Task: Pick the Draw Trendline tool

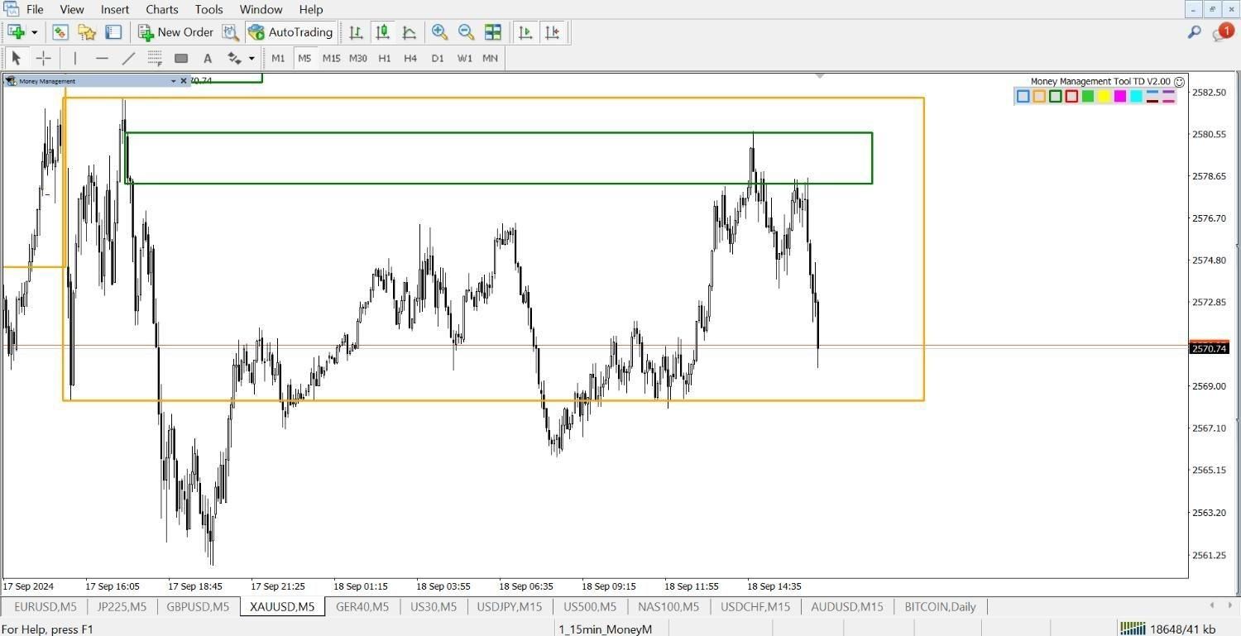Action: coord(128,58)
